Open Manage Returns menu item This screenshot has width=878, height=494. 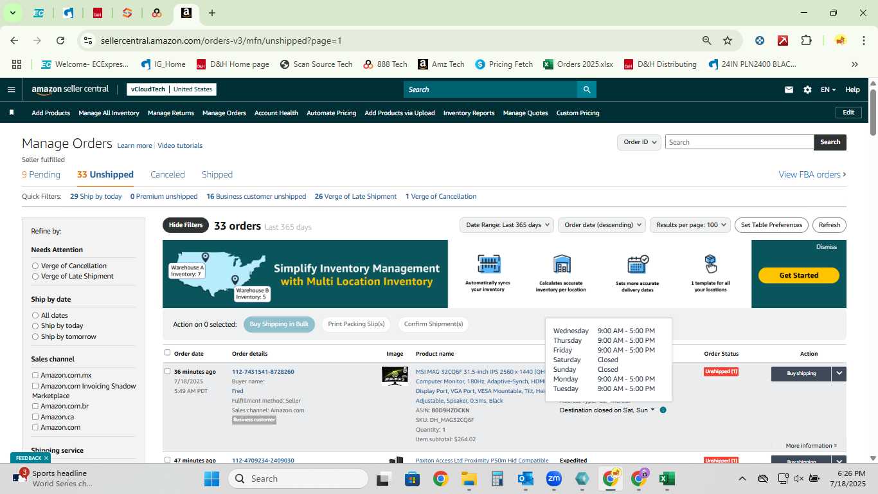point(171,113)
